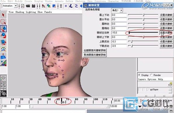Select the Scale tool cube icon
Image resolution: width=174 pixels, height=113 pixels.
(x=3, y=42)
